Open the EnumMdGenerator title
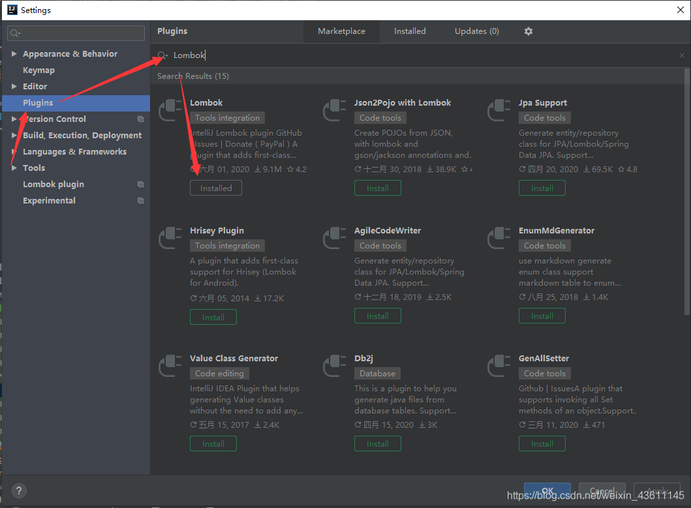This screenshot has width=691, height=508. pyautogui.click(x=556, y=230)
